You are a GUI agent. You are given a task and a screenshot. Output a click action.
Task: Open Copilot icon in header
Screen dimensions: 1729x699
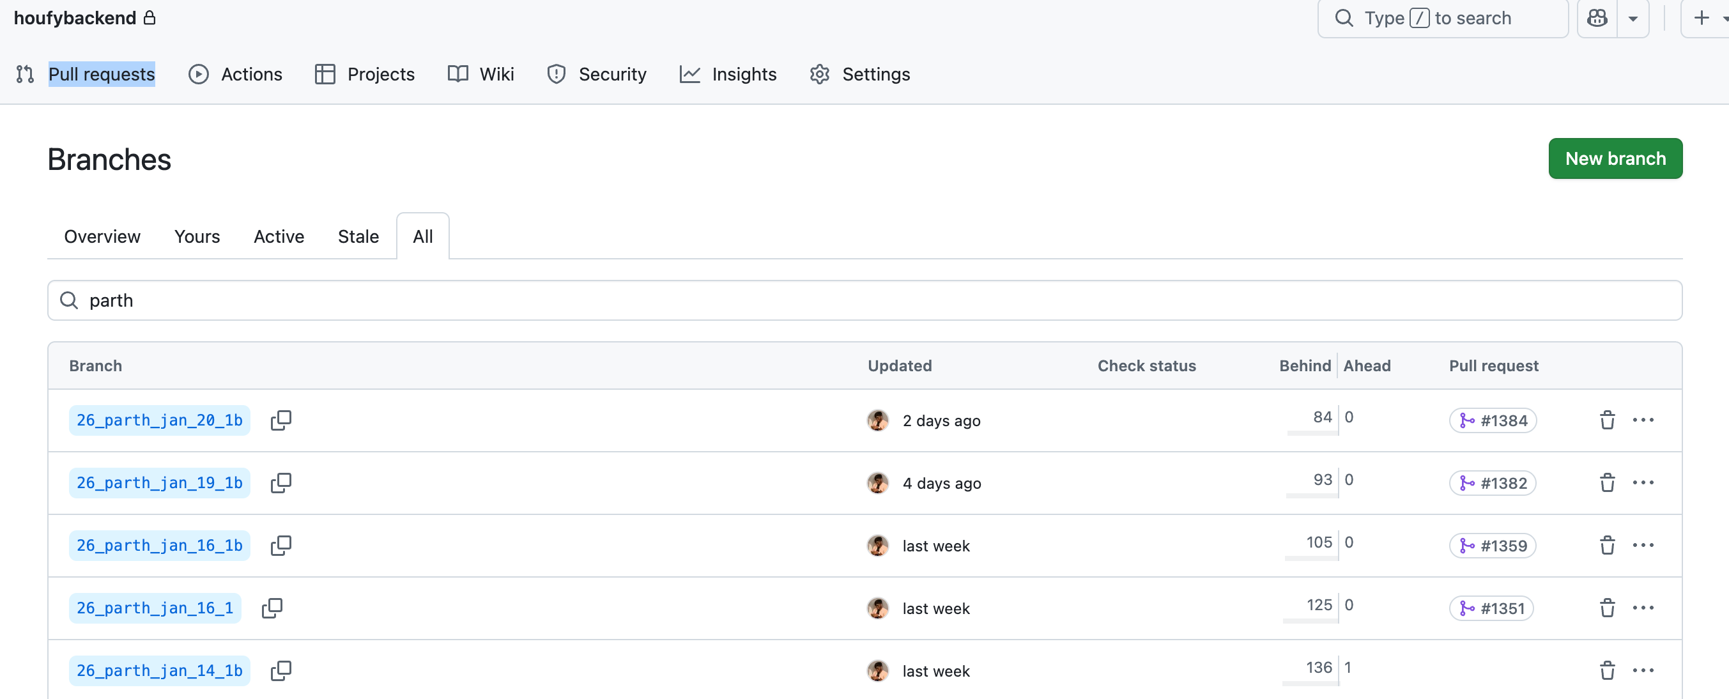pyautogui.click(x=1597, y=18)
